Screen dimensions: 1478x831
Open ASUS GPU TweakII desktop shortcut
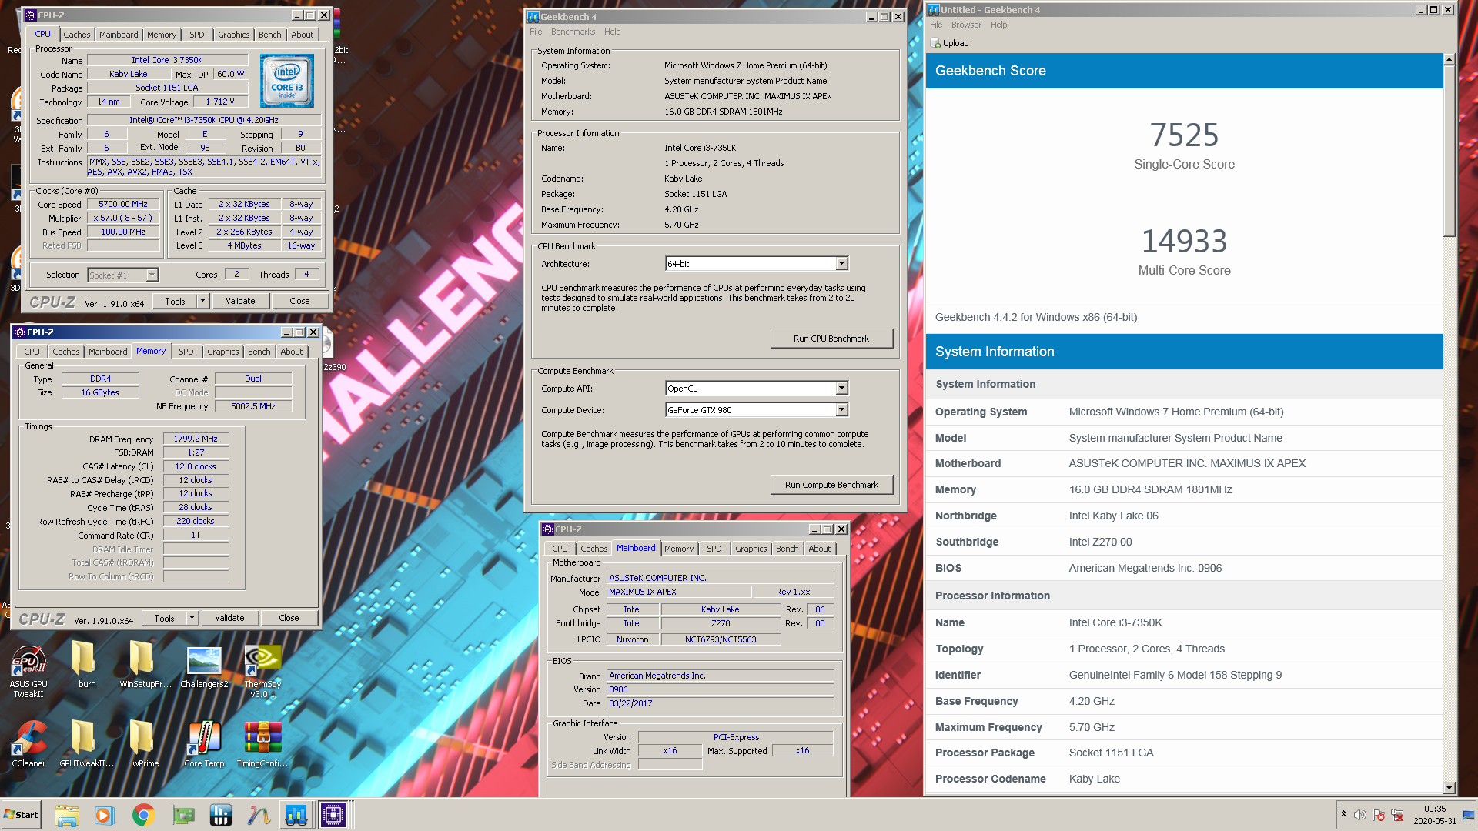(28, 670)
